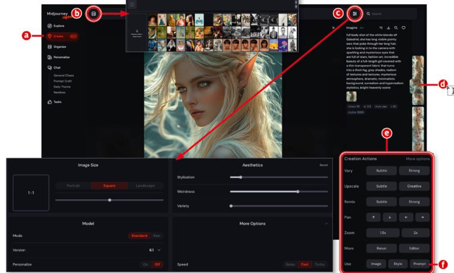This screenshot has width=454, height=273.
Task: Set Speed to Fast
Action: coord(304,264)
